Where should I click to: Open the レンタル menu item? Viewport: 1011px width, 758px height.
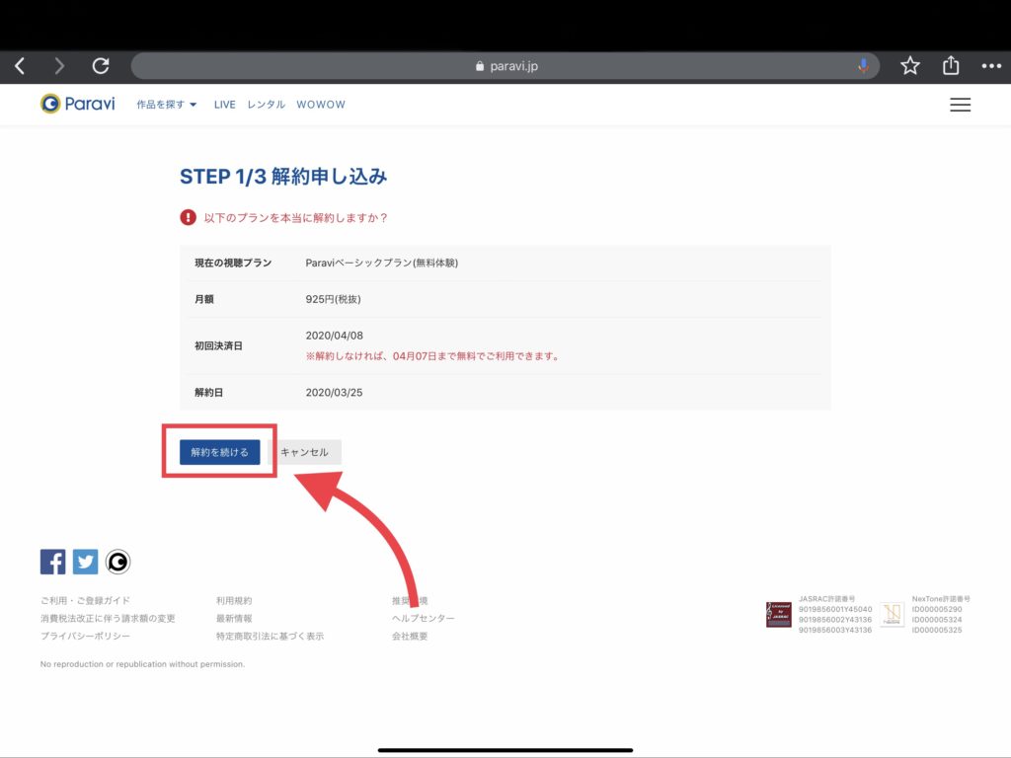pos(266,105)
